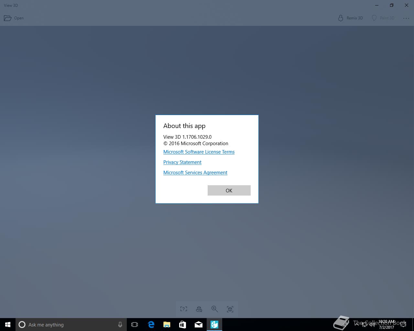Expand the three-dots more options menu
Screen dimensions: 414x331
click(x=406, y=18)
